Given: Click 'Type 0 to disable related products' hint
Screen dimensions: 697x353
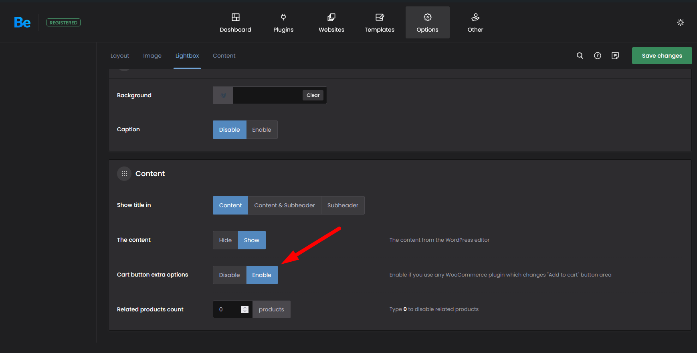Looking at the screenshot, I should (x=434, y=309).
